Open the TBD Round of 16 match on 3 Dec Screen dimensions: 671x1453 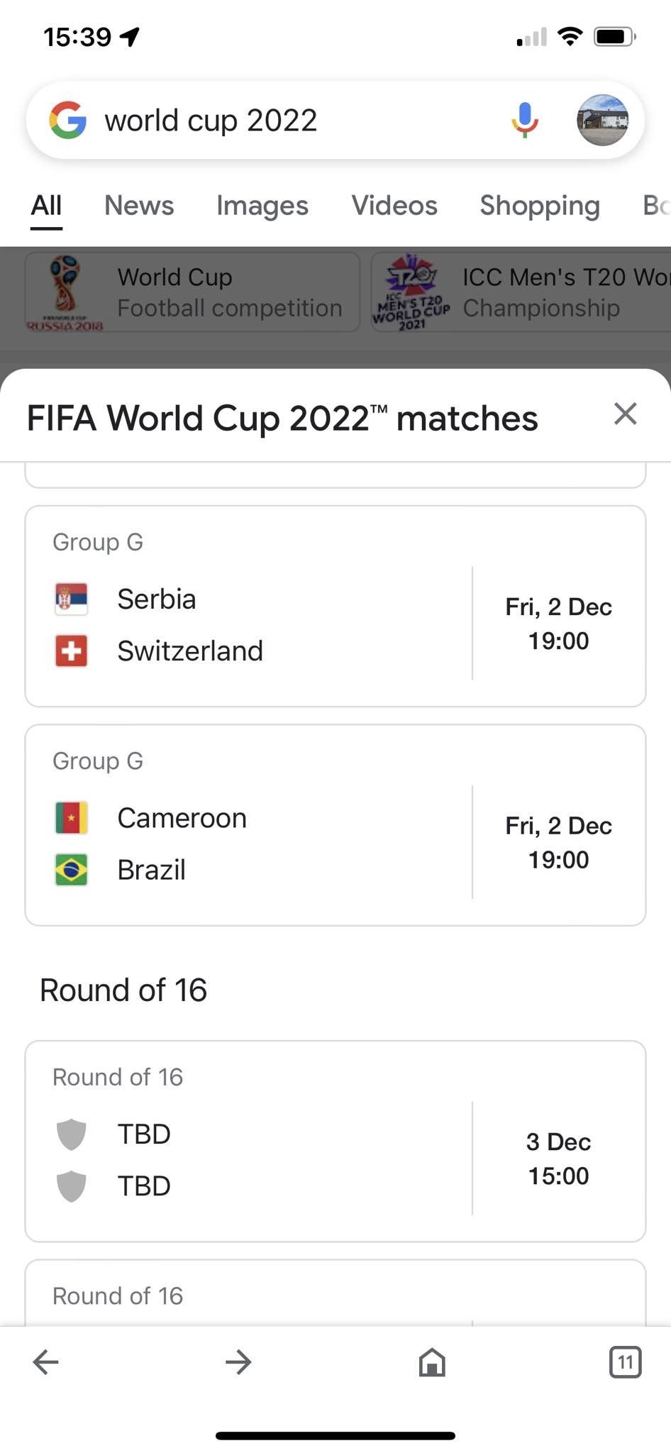click(x=335, y=1141)
